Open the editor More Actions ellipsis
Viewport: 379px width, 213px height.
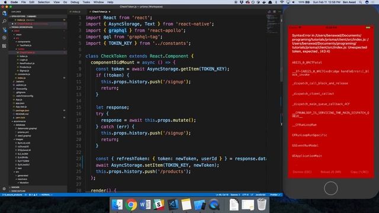[280, 12]
